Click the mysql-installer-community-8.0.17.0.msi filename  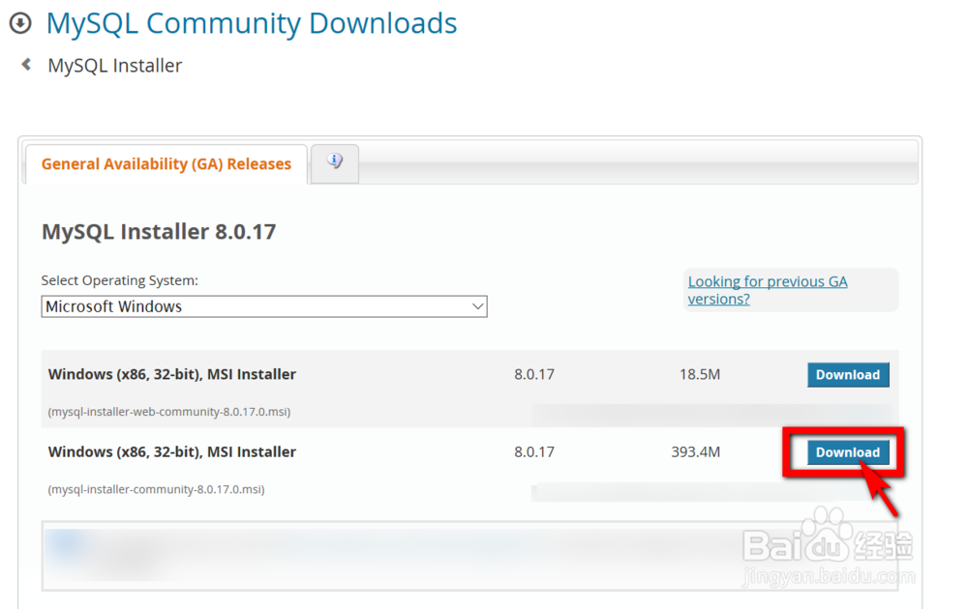(156, 489)
